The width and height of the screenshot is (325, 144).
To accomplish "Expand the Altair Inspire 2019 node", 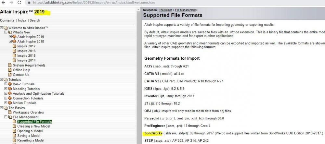I will [x=10, y=37].
